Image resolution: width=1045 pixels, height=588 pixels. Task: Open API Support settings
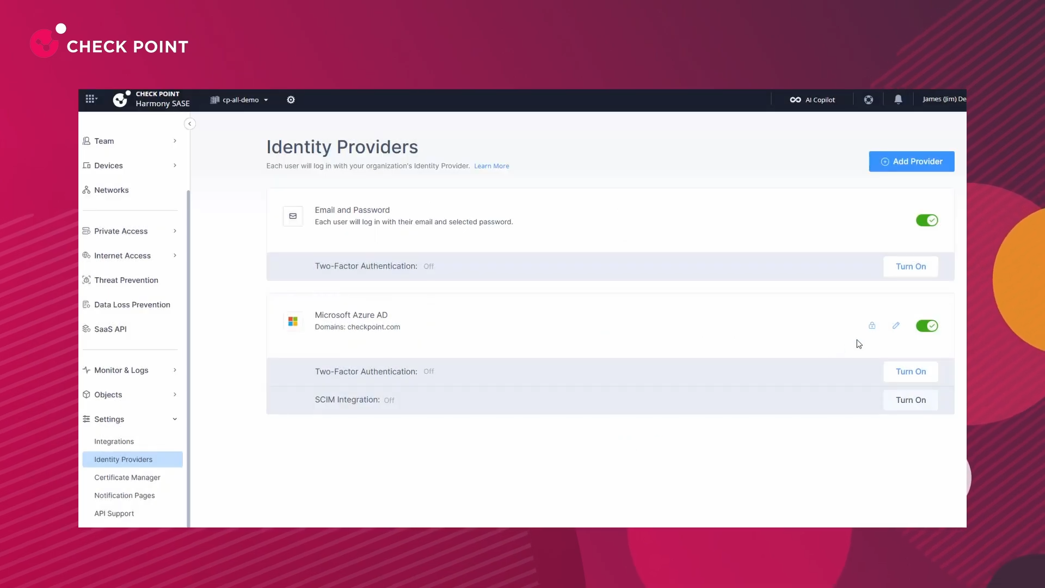tap(114, 513)
